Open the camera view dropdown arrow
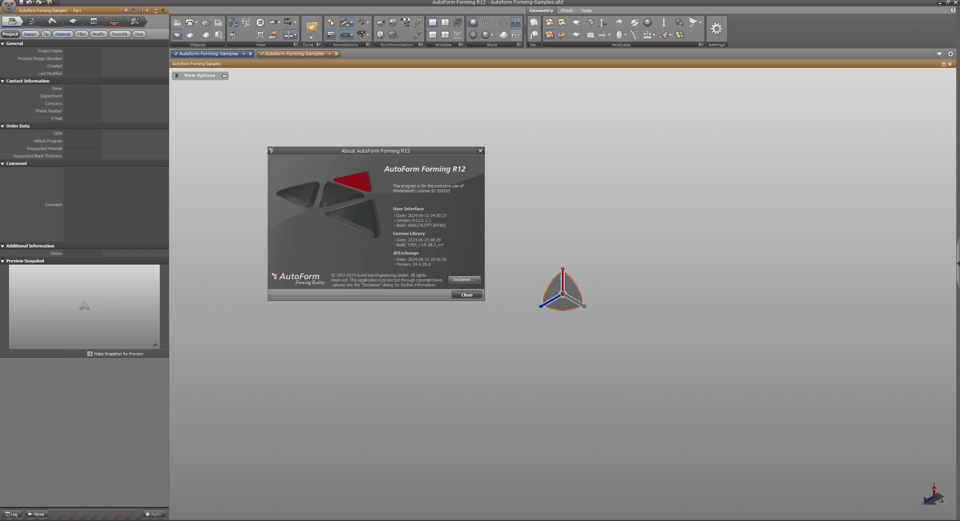 (279, 22)
